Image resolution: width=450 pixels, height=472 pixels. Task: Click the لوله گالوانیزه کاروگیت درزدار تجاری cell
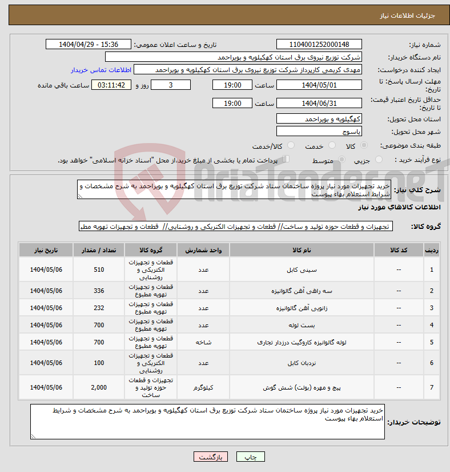(x=302, y=342)
